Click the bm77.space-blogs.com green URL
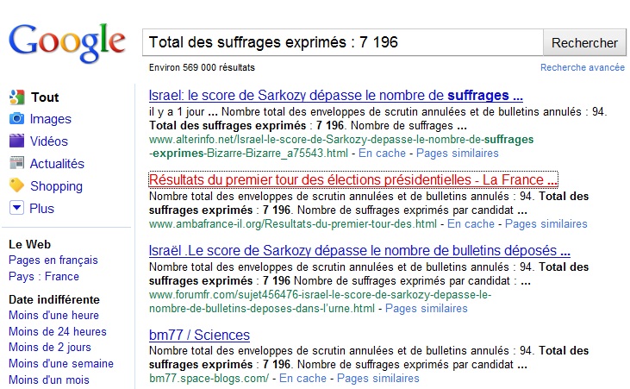The width and height of the screenshot is (630, 389). (x=209, y=379)
